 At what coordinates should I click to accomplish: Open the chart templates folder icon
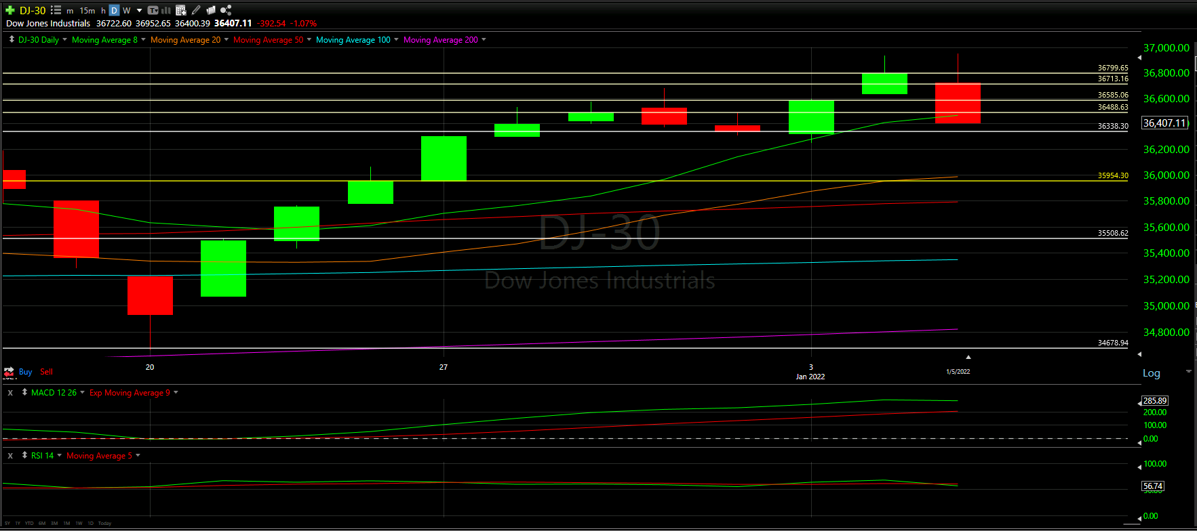pos(211,10)
